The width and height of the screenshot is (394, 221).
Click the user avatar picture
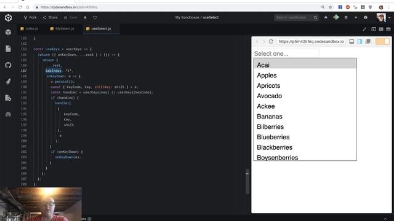click(381, 17)
